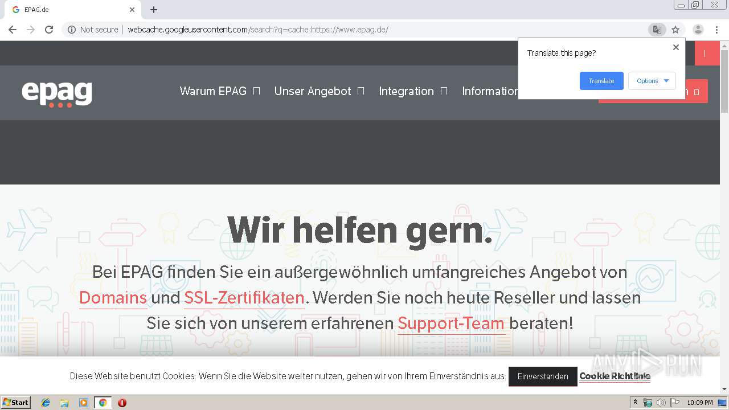This screenshot has height=410, width=729.
Task: Open the translate Options dropdown
Action: tap(652, 81)
